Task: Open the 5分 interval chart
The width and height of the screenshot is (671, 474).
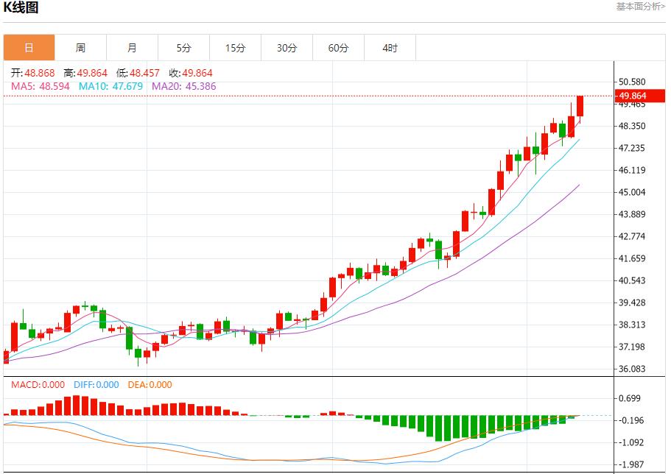Action: [x=183, y=46]
